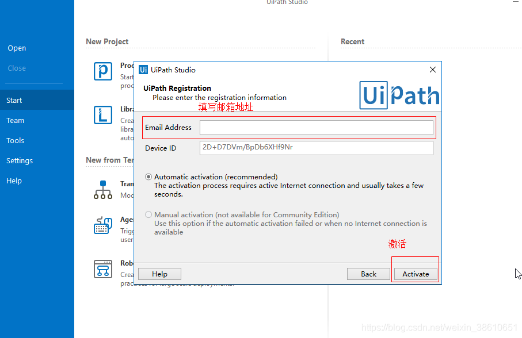Select the Start tab in sidebar
Viewport: 522px width, 338px height.
coord(37,99)
